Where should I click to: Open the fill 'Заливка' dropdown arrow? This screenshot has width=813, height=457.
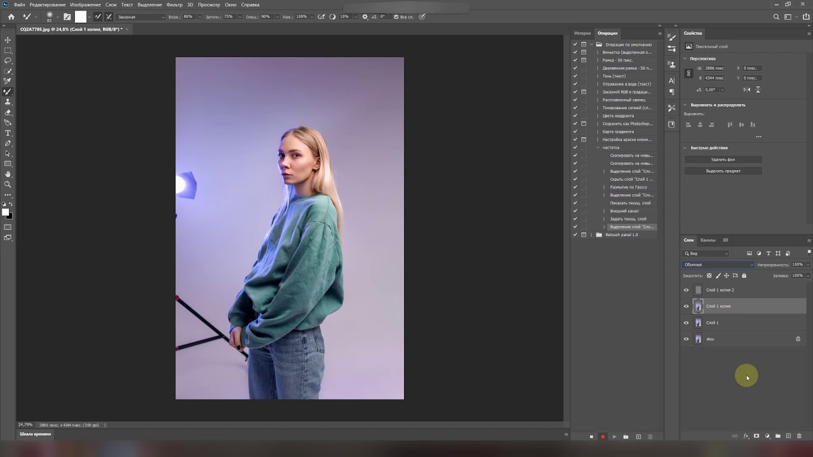click(x=808, y=275)
